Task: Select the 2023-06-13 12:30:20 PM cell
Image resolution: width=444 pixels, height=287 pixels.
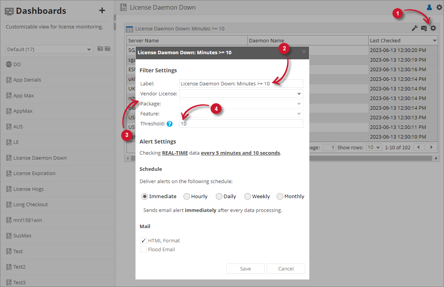Action: [403, 50]
